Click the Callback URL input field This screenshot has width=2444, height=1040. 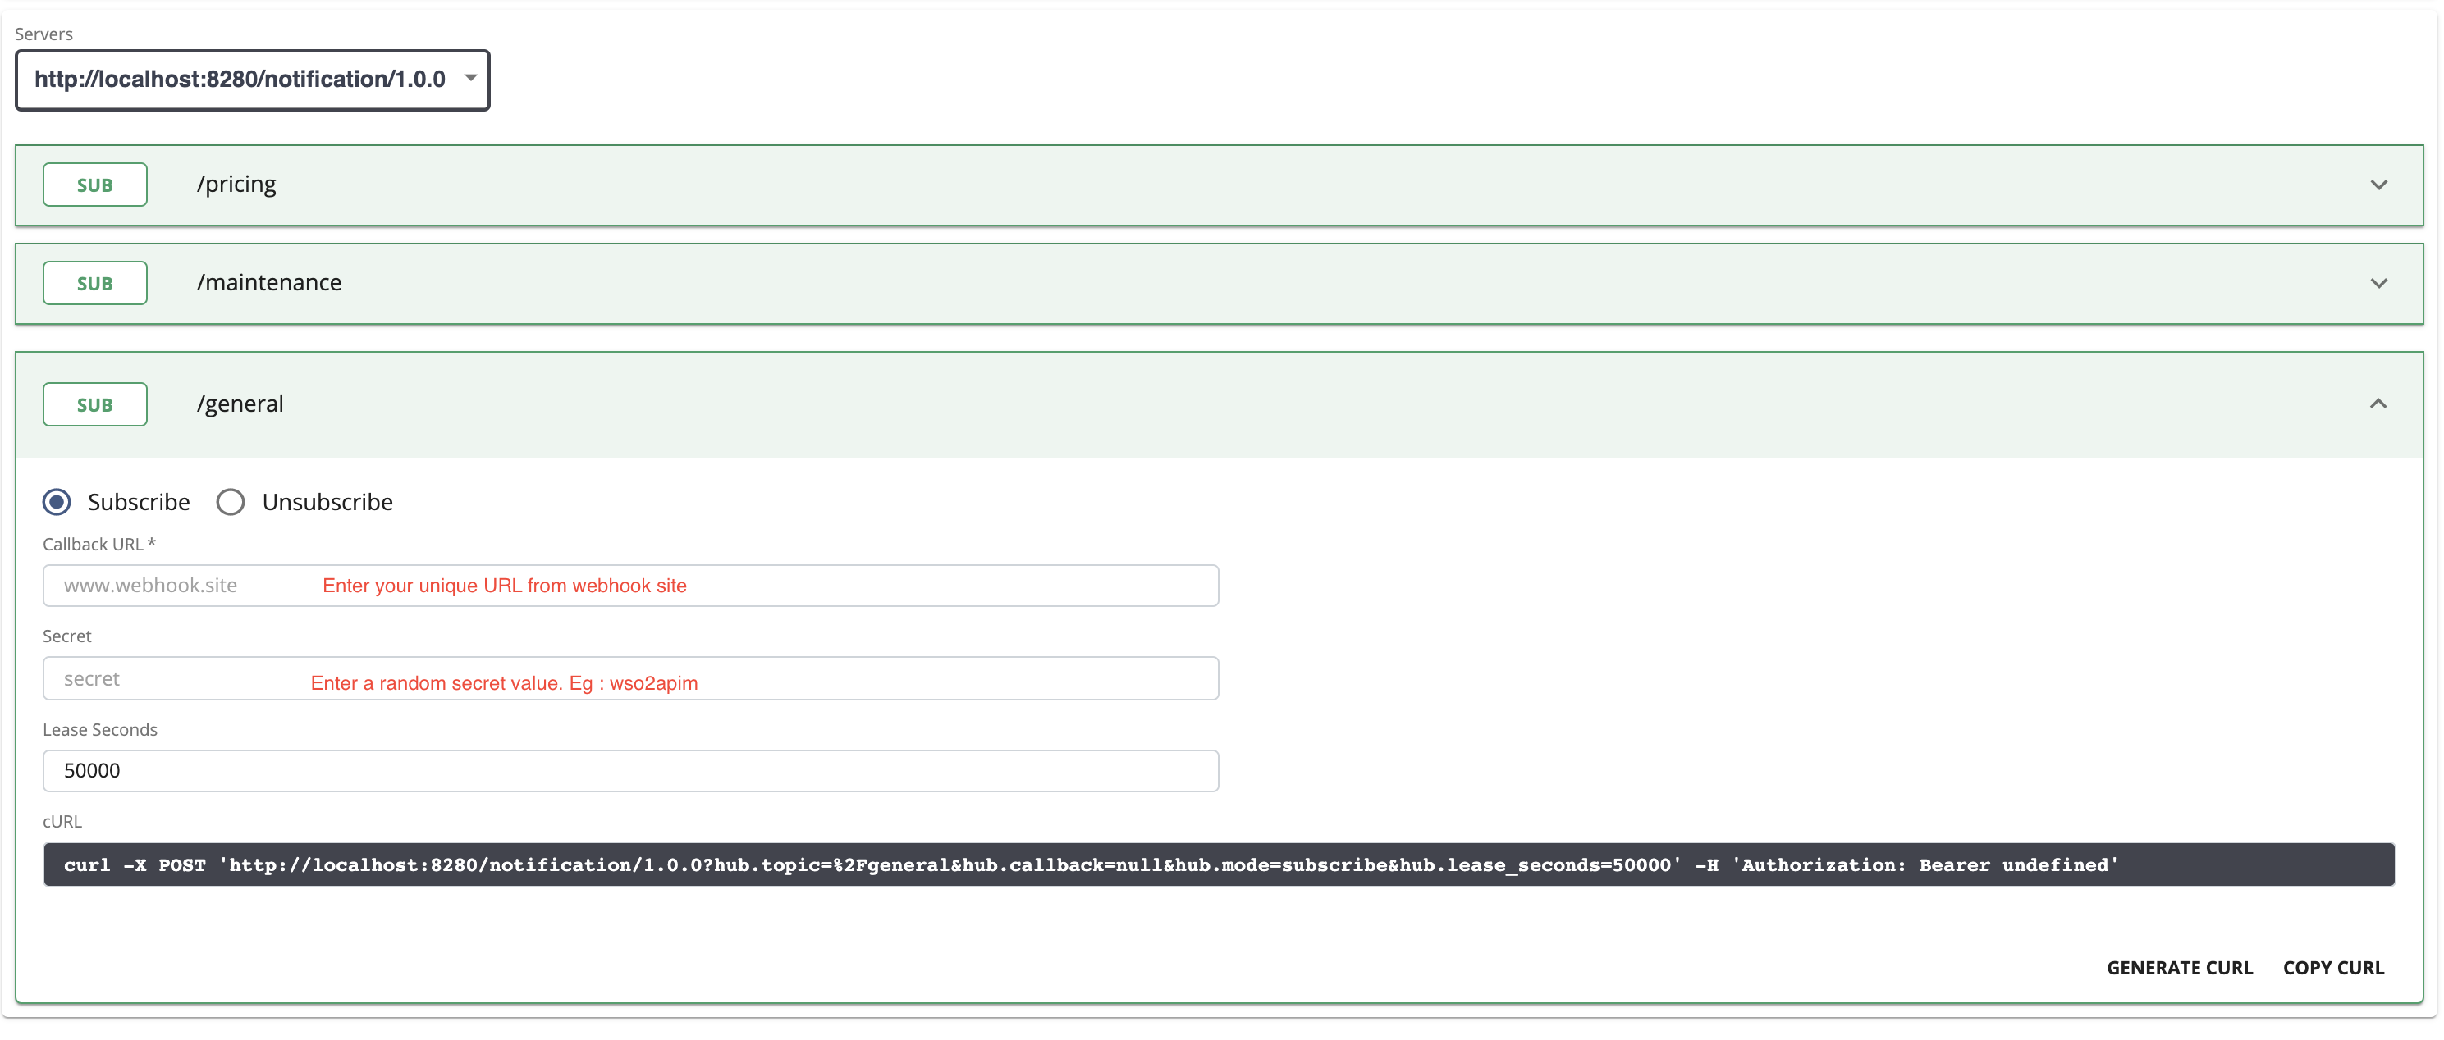[x=630, y=585]
